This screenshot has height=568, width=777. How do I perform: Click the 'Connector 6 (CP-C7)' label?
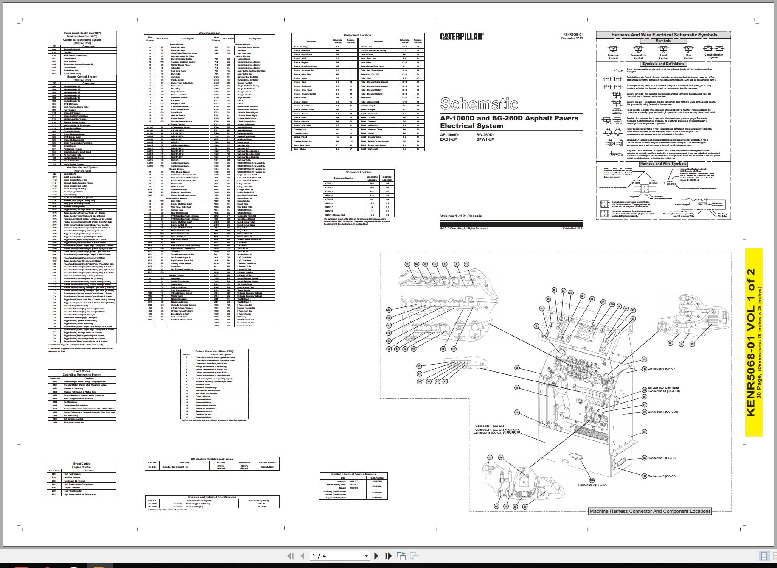pos(662,369)
